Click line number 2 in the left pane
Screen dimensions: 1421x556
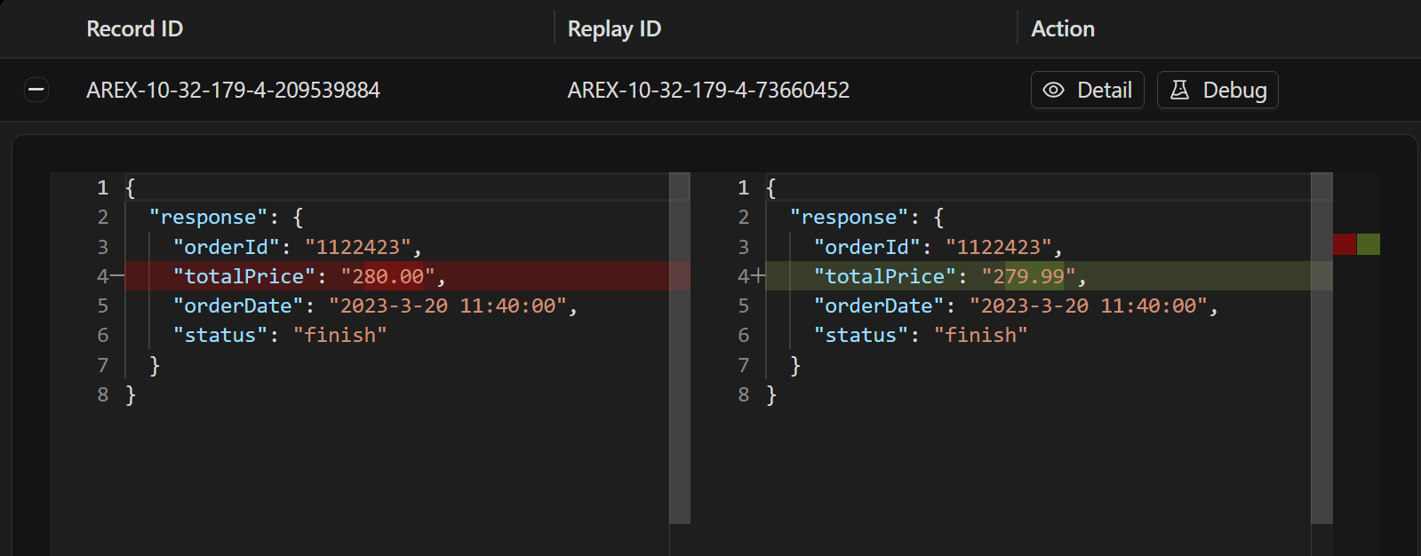(103, 218)
